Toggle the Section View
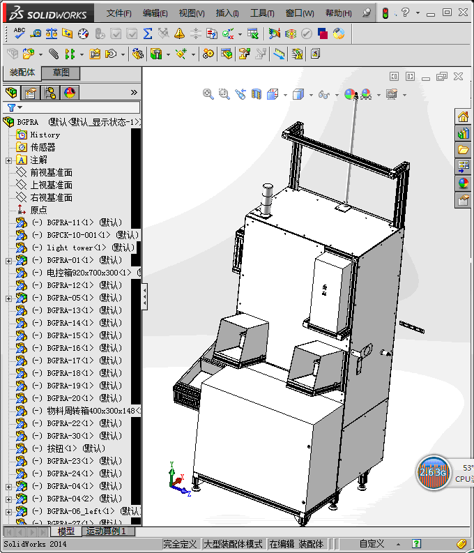Screen dimensions: 474x553 pyautogui.click(x=257, y=94)
